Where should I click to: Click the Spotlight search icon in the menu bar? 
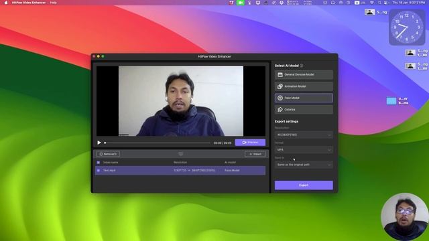tap(379, 3)
